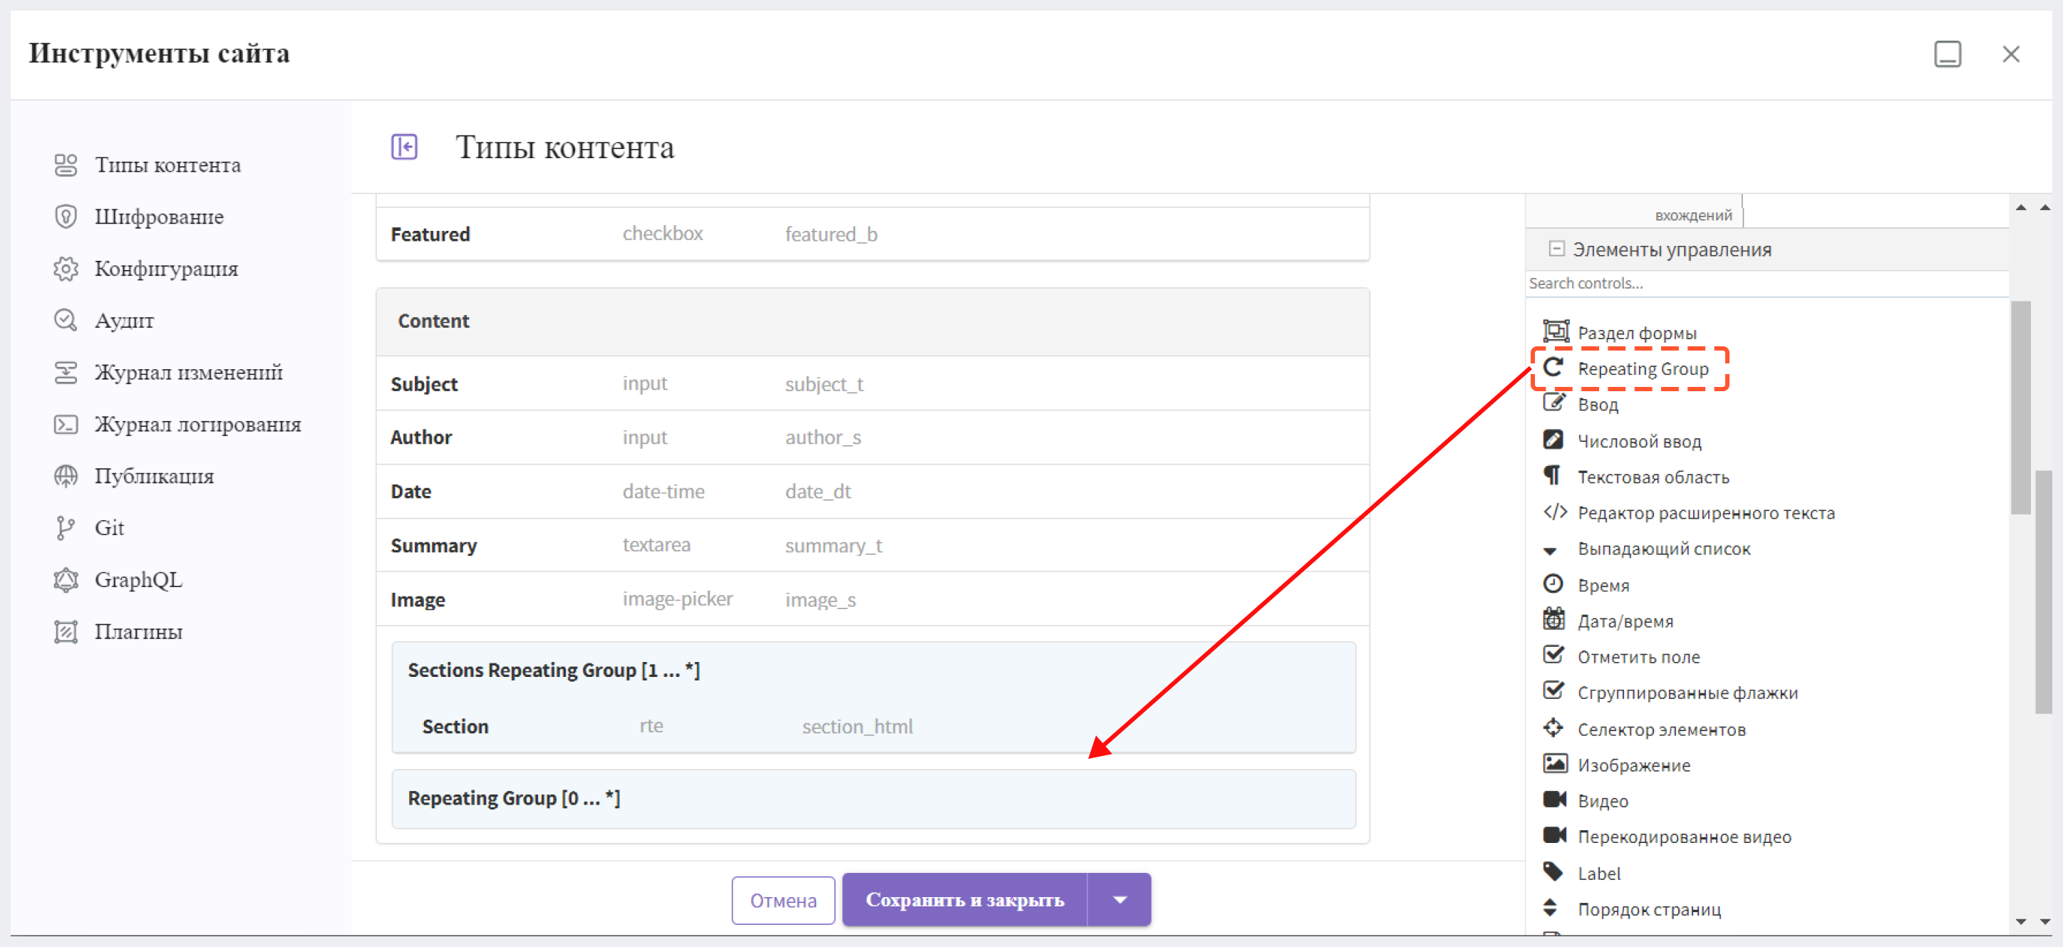This screenshot has width=2063, height=947.
Task: Click the Время clock icon
Action: click(1553, 584)
